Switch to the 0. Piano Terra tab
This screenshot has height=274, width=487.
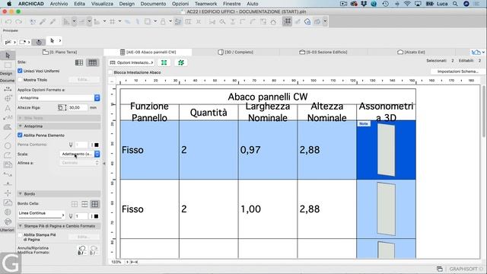(x=59, y=52)
